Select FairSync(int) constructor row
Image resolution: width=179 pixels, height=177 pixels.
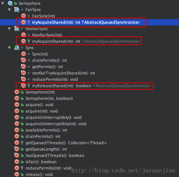coord(44,16)
